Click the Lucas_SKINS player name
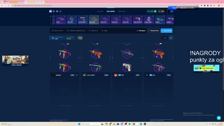Image resolution: width=224 pixels, height=126 pixels. click(x=91, y=75)
